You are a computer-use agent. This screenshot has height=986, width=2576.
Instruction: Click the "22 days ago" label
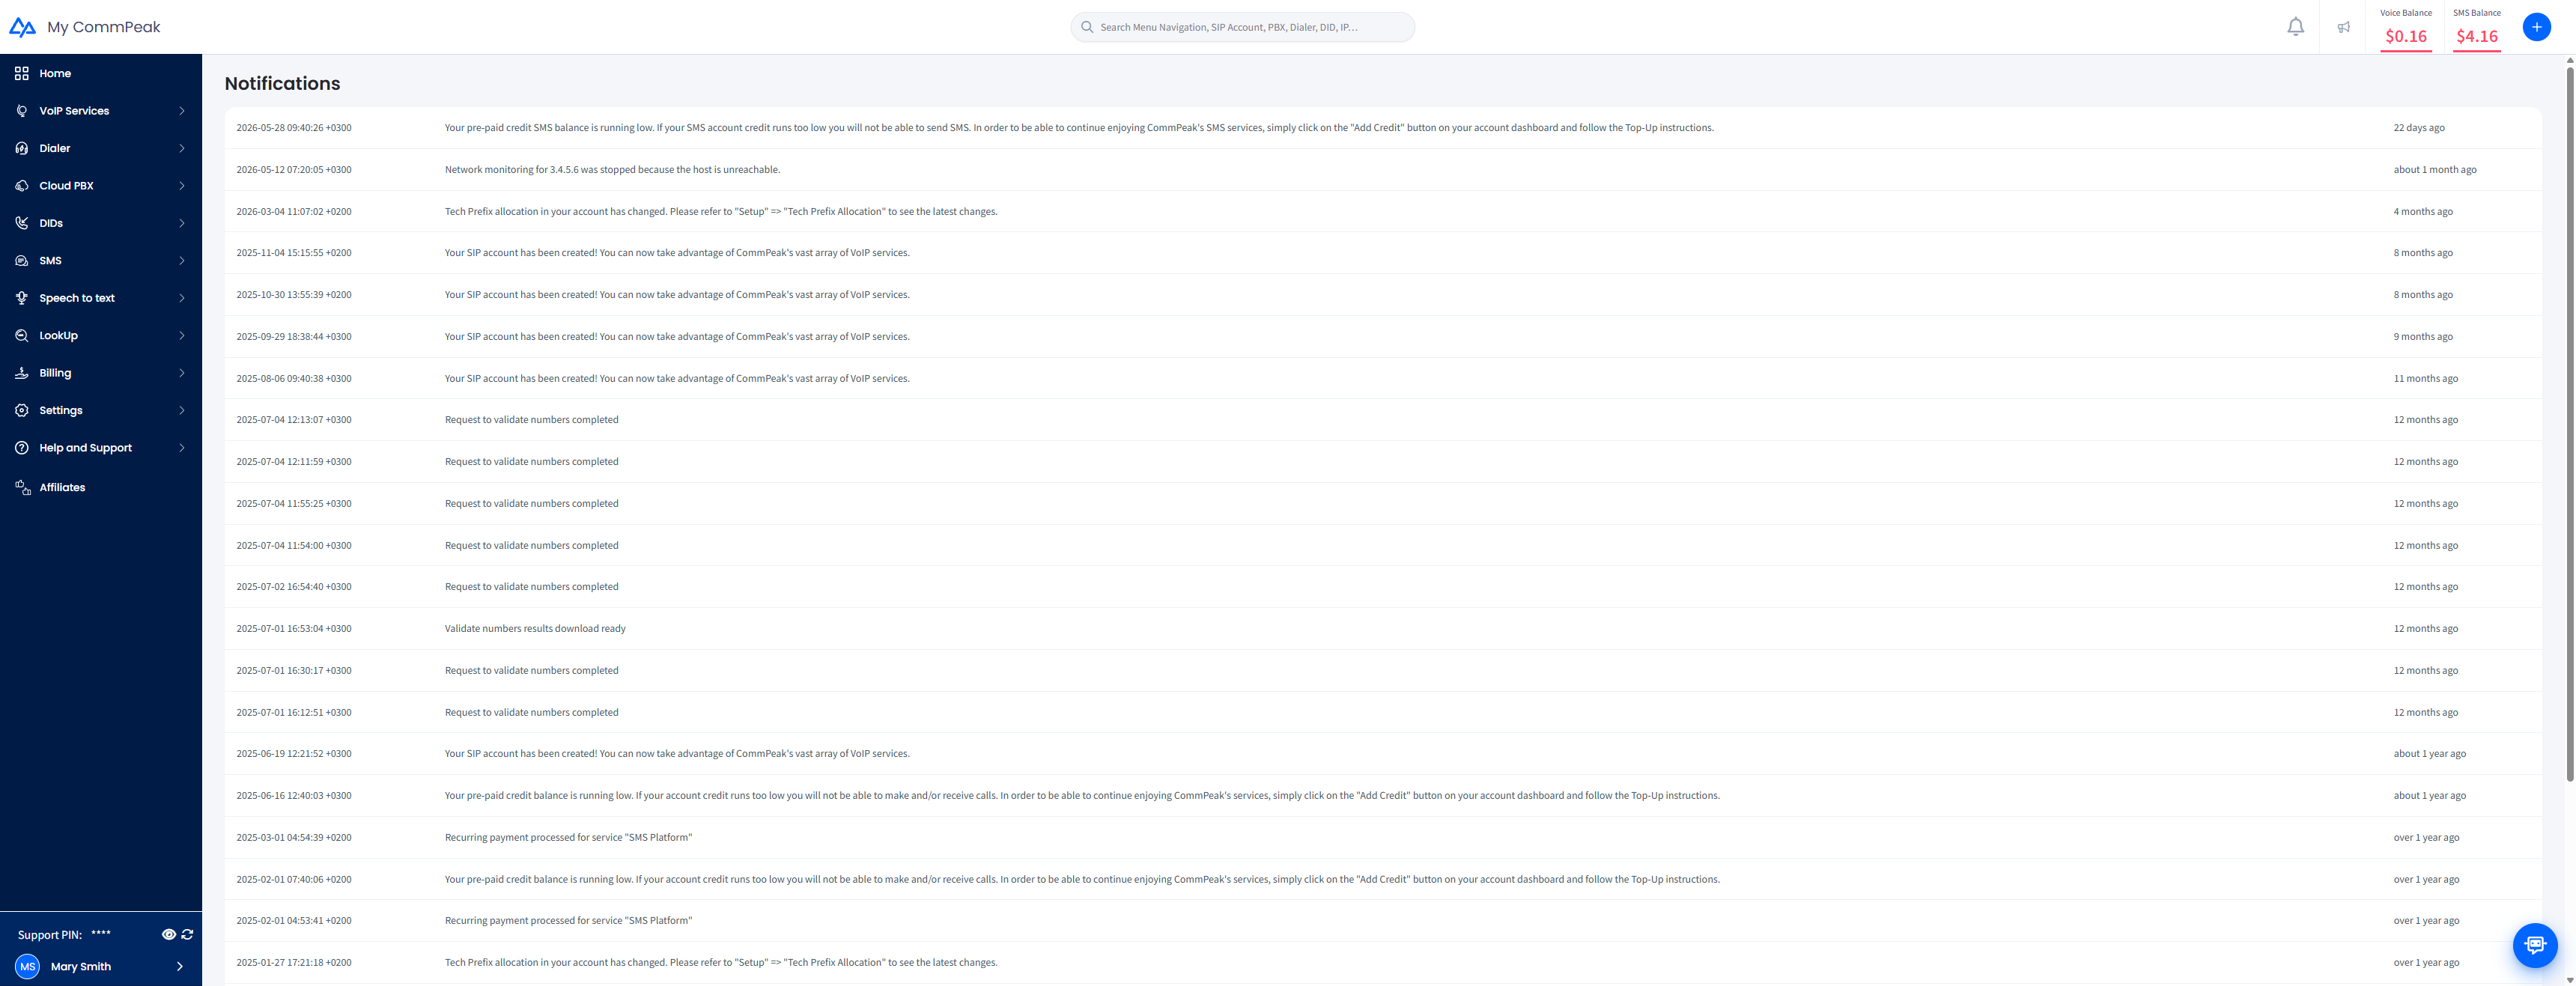(x=2418, y=128)
